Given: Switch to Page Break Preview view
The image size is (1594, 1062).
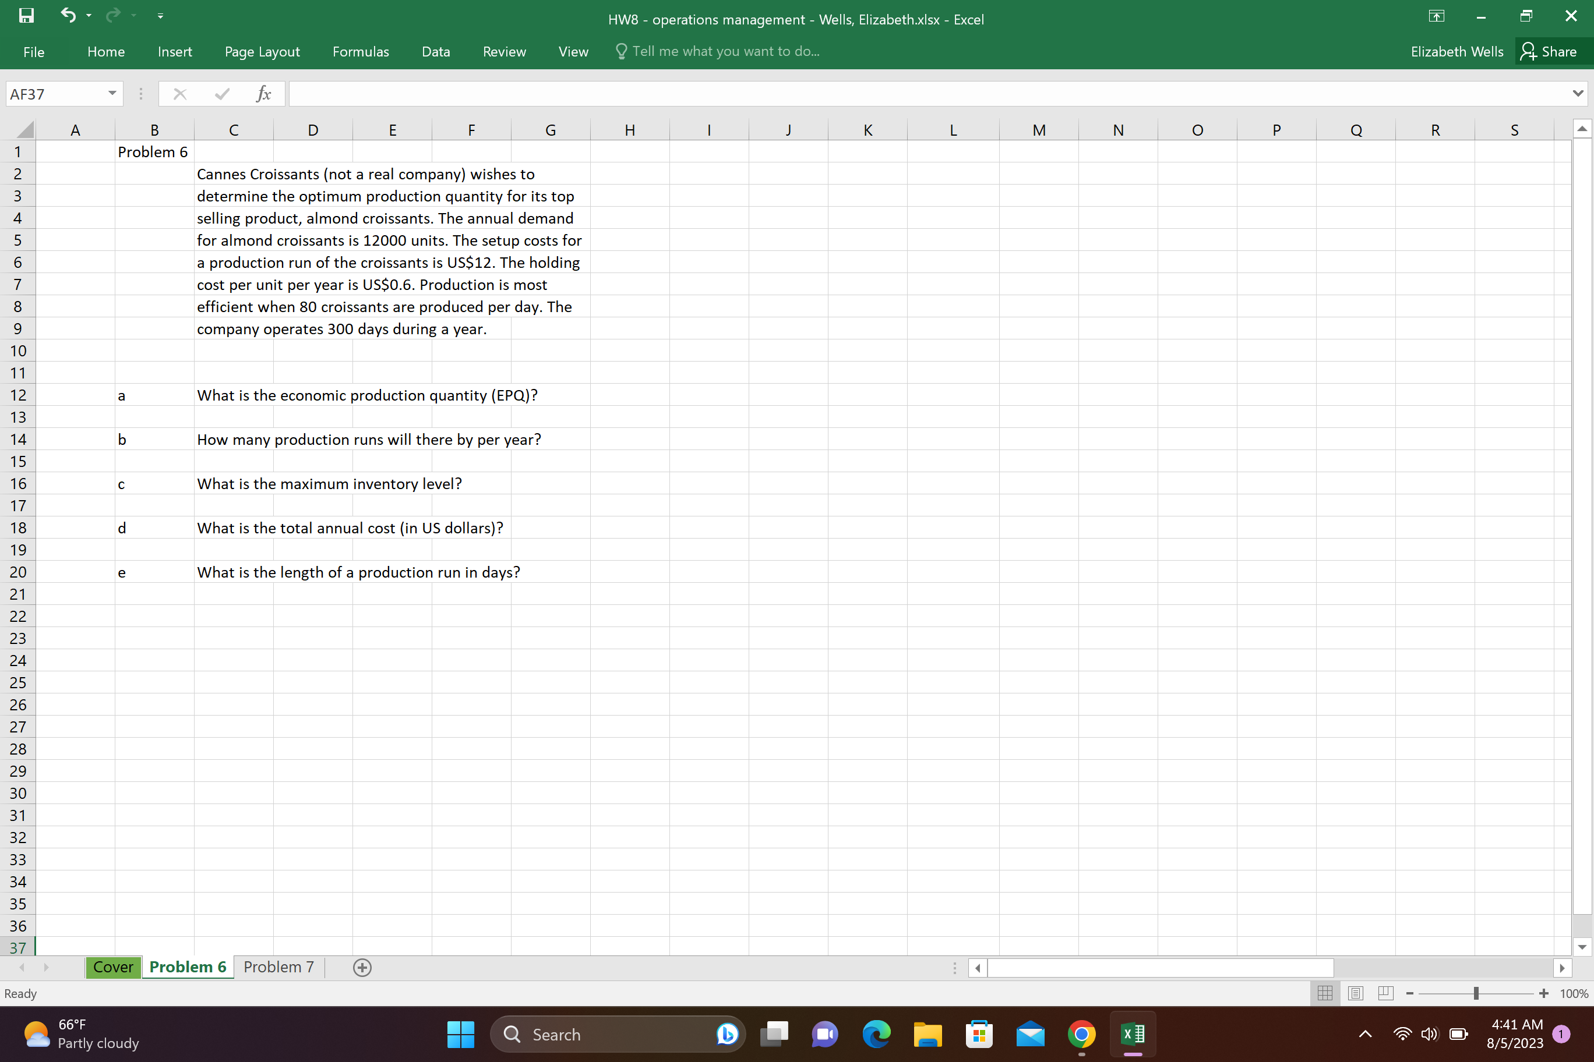Looking at the screenshot, I should pyautogui.click(x=1385, y=994).
